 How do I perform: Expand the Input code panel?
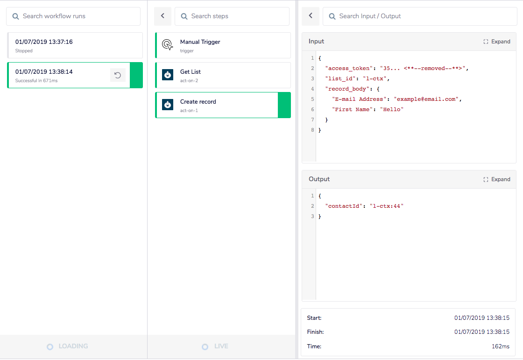[x=497, y=42]
